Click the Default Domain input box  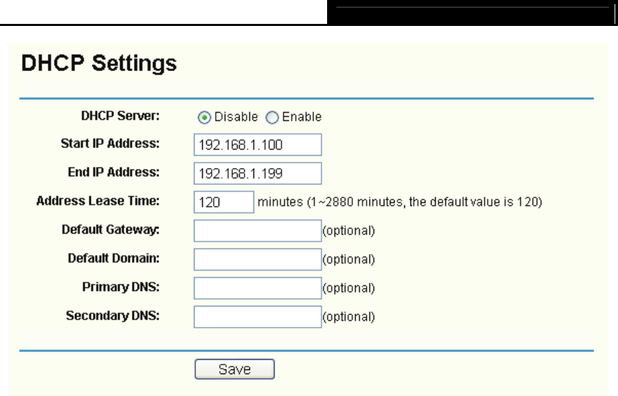coord(257,259)
